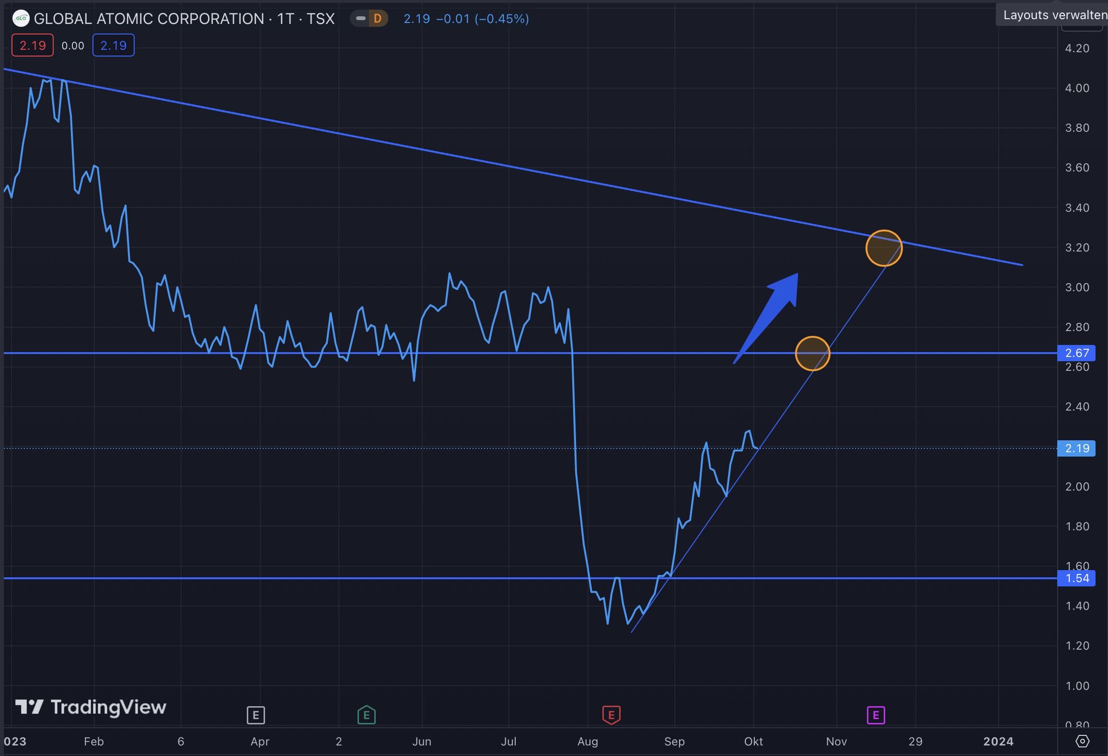Click the blue 2.19 buy price button
The width and height of the screenshot is (1108, 756).
pos(113,46)
